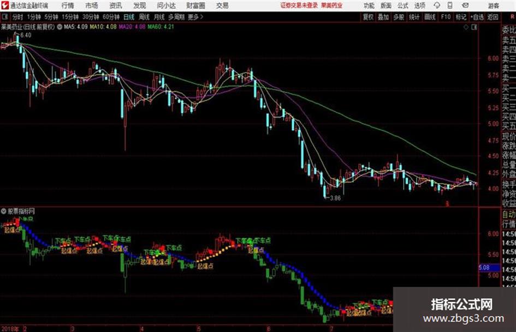Viewport: 516px width, 332px height.
Task: Click the mobile phone icon
Action: pyautogui.click(x=450, y=5)
